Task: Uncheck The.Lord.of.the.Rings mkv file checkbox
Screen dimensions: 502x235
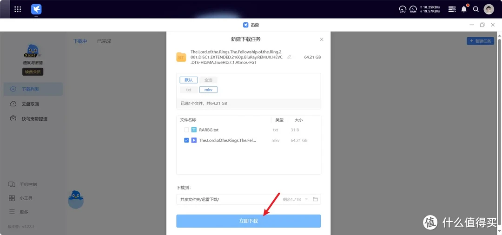Action: tap(186, 140)
